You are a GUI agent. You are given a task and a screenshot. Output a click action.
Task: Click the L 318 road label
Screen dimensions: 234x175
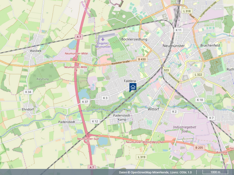[x=187, y=11]
